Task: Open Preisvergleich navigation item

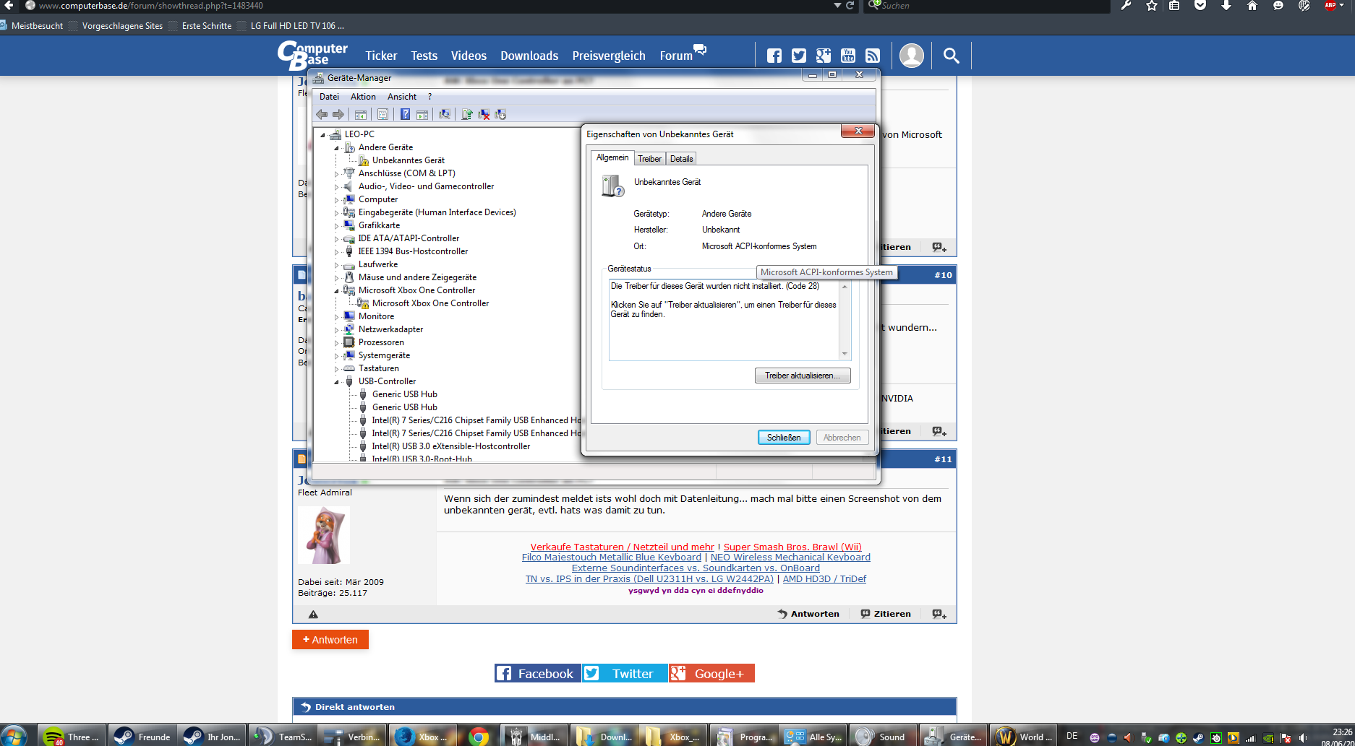Action: click(x=609, y=56)
